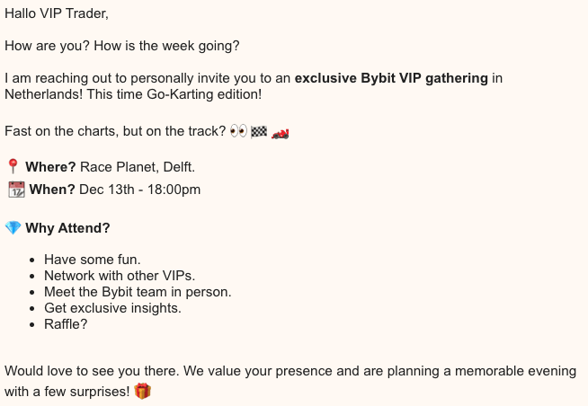Click the gift box emoji
Viewport: 588px width, 406px height.
(x=142, y=392)
